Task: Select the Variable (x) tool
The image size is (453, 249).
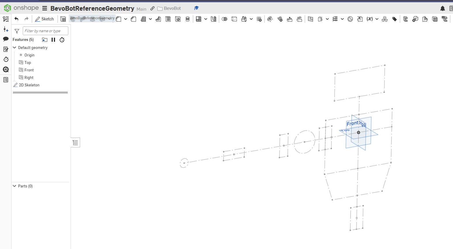Action: click(x=370, y=19)
